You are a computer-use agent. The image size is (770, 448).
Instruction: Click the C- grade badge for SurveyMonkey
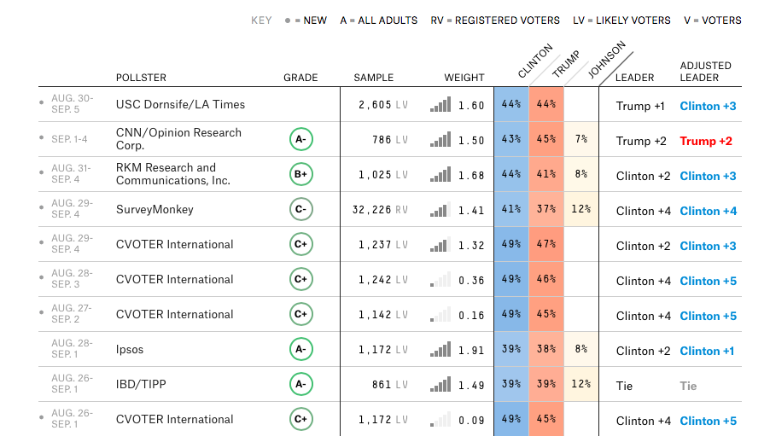[x=301, y=210]
